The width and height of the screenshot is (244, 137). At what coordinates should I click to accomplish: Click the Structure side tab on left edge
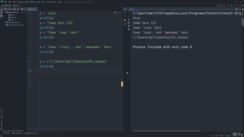[2, 113]
